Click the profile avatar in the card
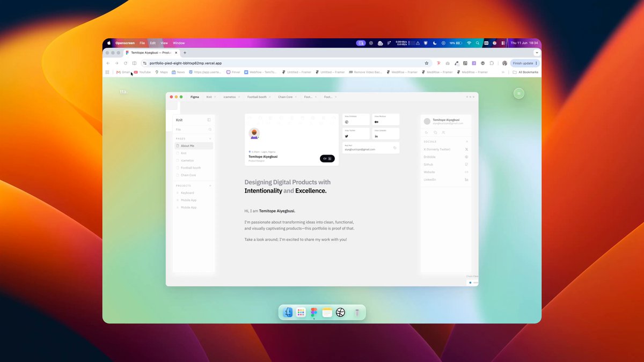644x362 pixels. click(x=254, y=134)
